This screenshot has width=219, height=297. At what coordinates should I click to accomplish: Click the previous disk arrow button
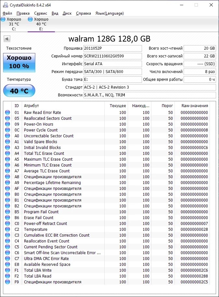(x=7, y=39)
